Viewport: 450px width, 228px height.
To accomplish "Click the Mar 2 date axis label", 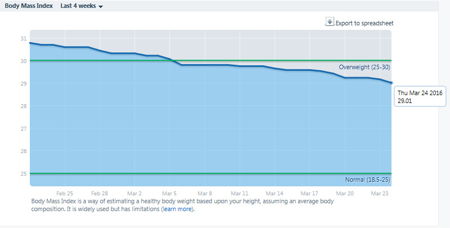I will pos(135,193).
